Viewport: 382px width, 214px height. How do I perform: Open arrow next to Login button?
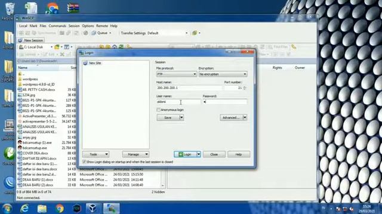pos(199,155)
